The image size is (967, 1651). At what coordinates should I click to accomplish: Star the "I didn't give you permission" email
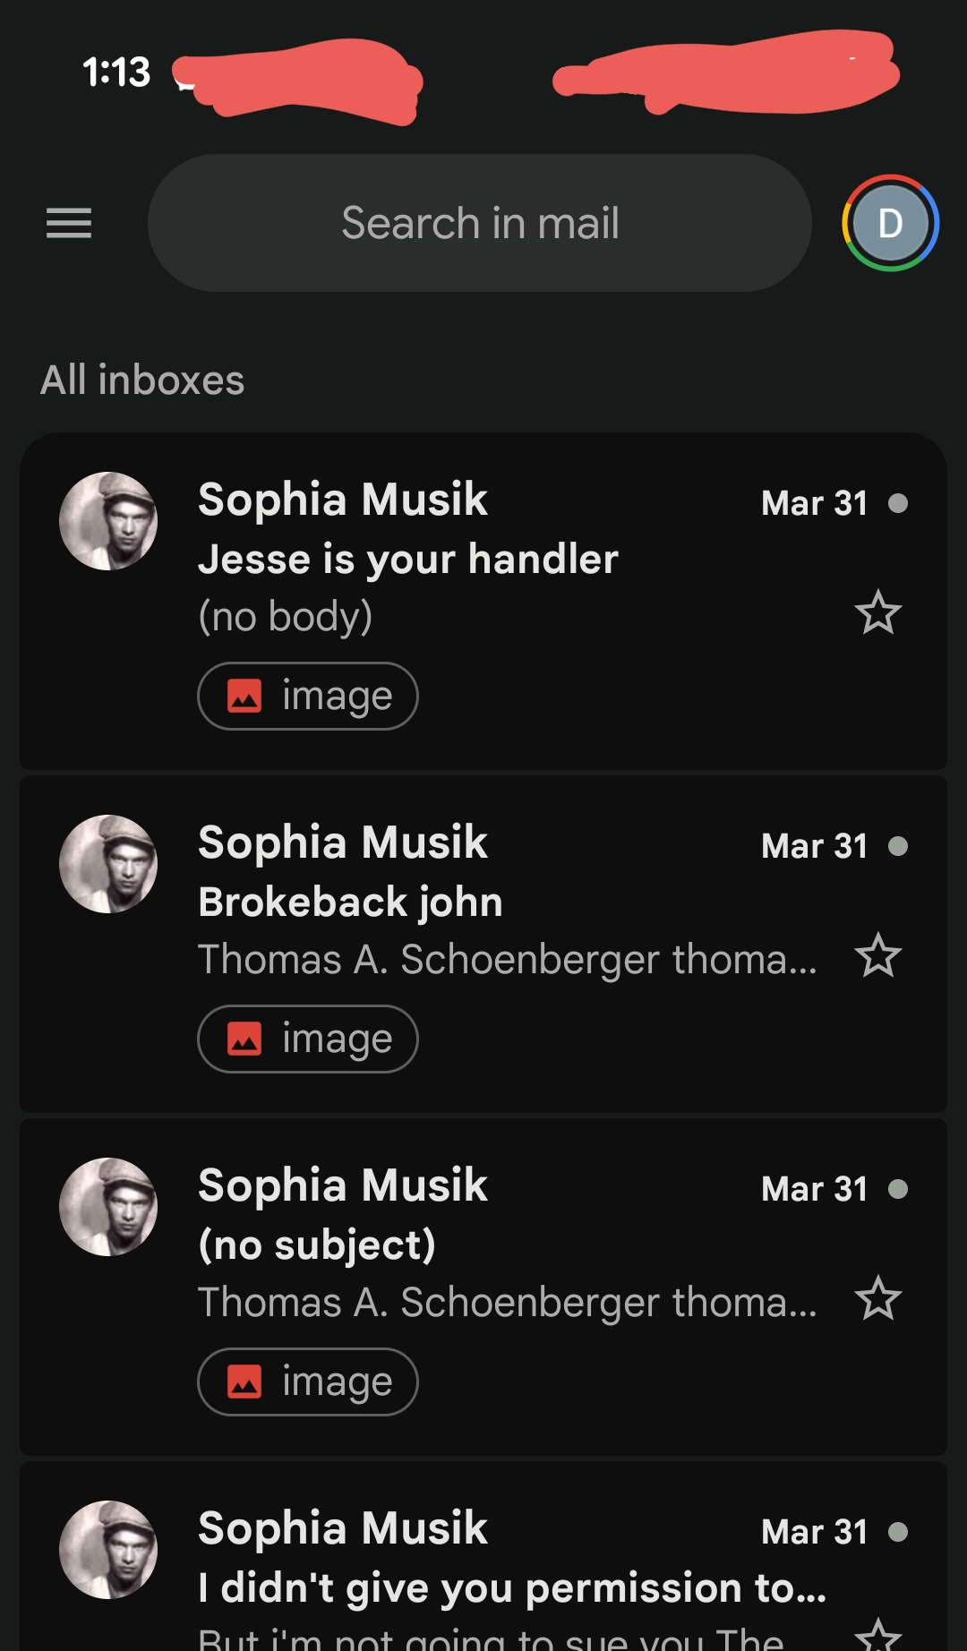[x=877, y=1635]
